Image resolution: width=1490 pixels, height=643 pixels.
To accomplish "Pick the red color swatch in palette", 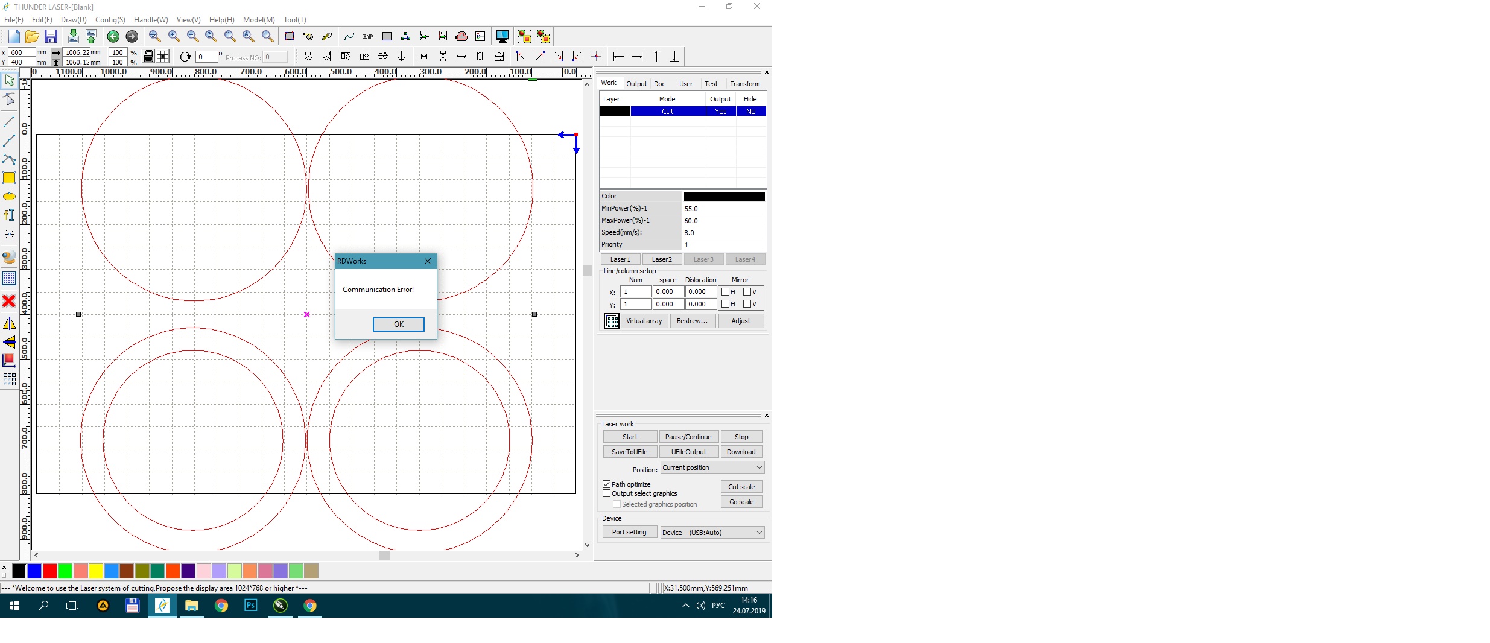I will 50,571.
